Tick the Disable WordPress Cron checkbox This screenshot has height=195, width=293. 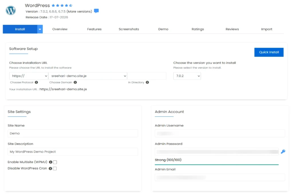(55, 168)
